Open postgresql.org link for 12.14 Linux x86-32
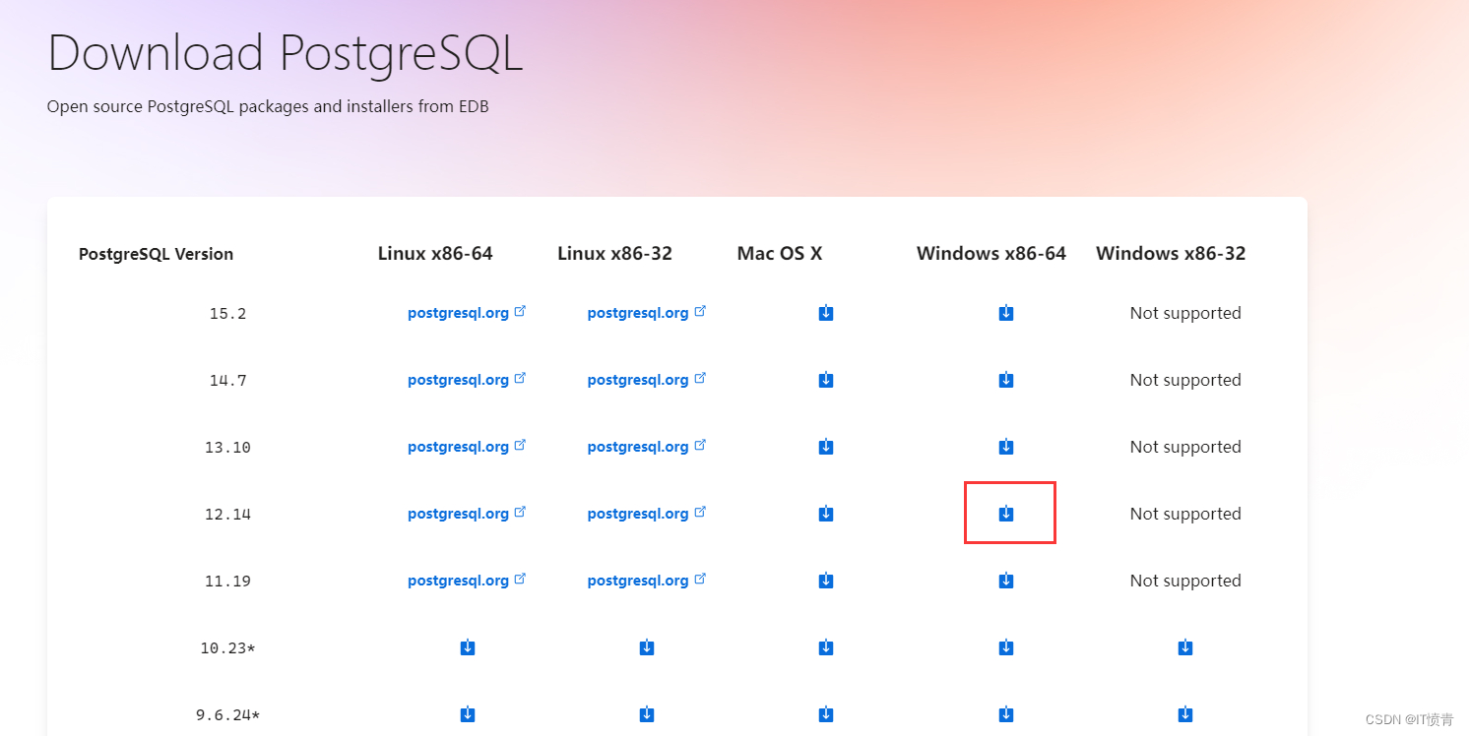1469x736 pixels. (647, 514)
